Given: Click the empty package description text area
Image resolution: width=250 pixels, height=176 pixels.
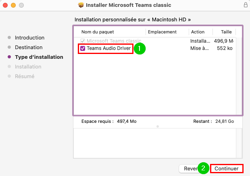Looking at the screenshot, I should (155, 143).
